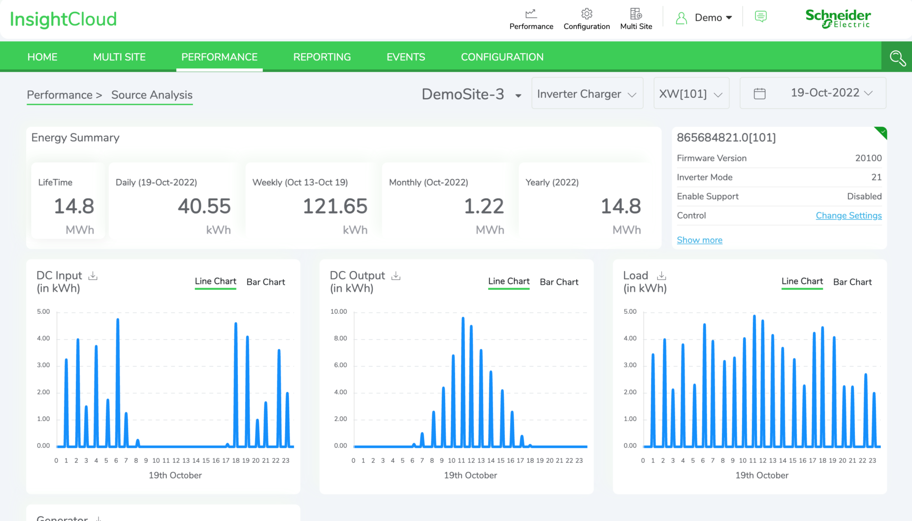912x521 pixels.
Task: Download the DC Output chart data
Action: pyautogui.click(x=396, y=276)
